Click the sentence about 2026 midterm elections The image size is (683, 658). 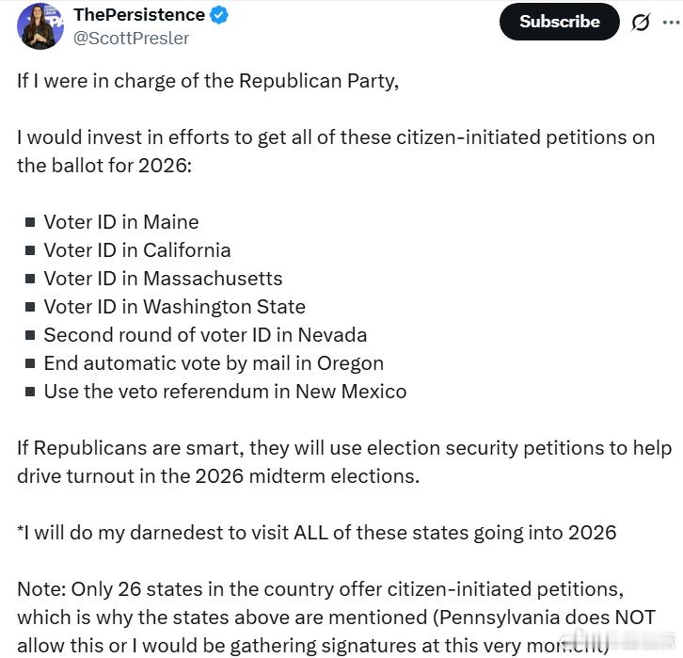(344, 462)
